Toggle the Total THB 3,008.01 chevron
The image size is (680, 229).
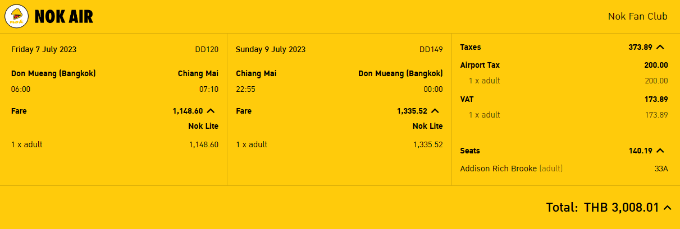(x=667, y=208)
